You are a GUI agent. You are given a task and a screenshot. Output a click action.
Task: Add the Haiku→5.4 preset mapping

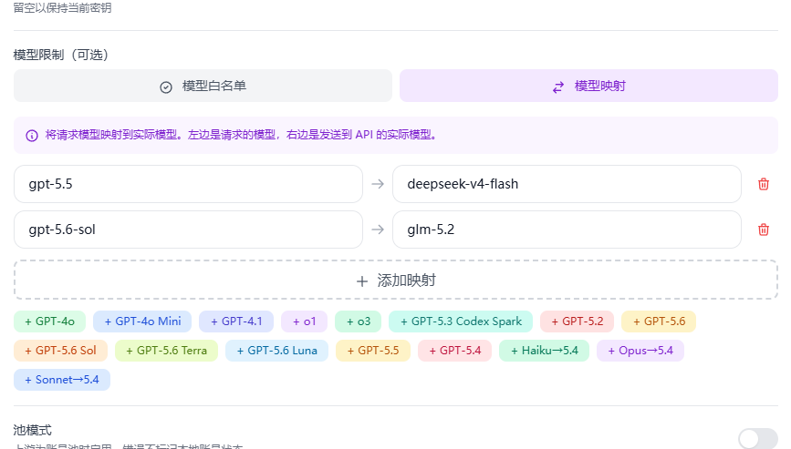click(545, 351)
